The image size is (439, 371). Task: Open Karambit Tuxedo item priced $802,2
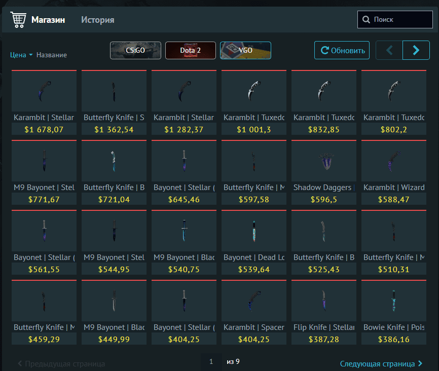[x=394, y=102]
